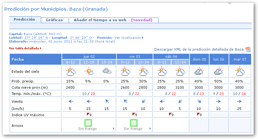The width and height of the screenshot is (258, 139).
Task: Click the Sunday dom 05 weather icon
Action: pyautogui.click(x=199, y=72)
